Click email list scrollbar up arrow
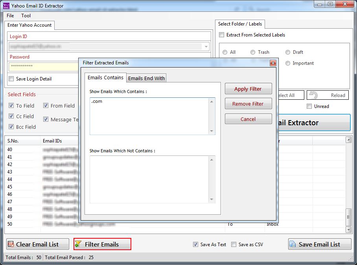357x265 pixels. (348, 140)
